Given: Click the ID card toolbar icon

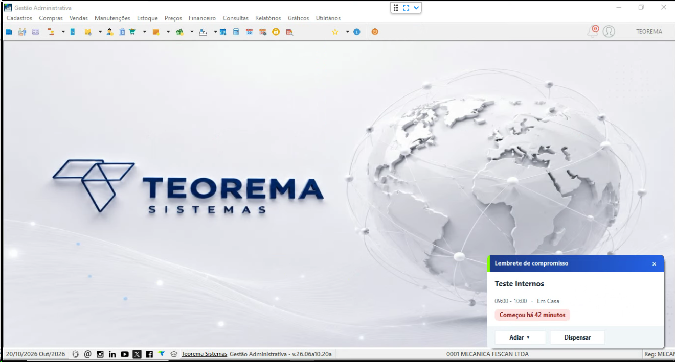Looking at the screenshot, I should coord(35,32).
